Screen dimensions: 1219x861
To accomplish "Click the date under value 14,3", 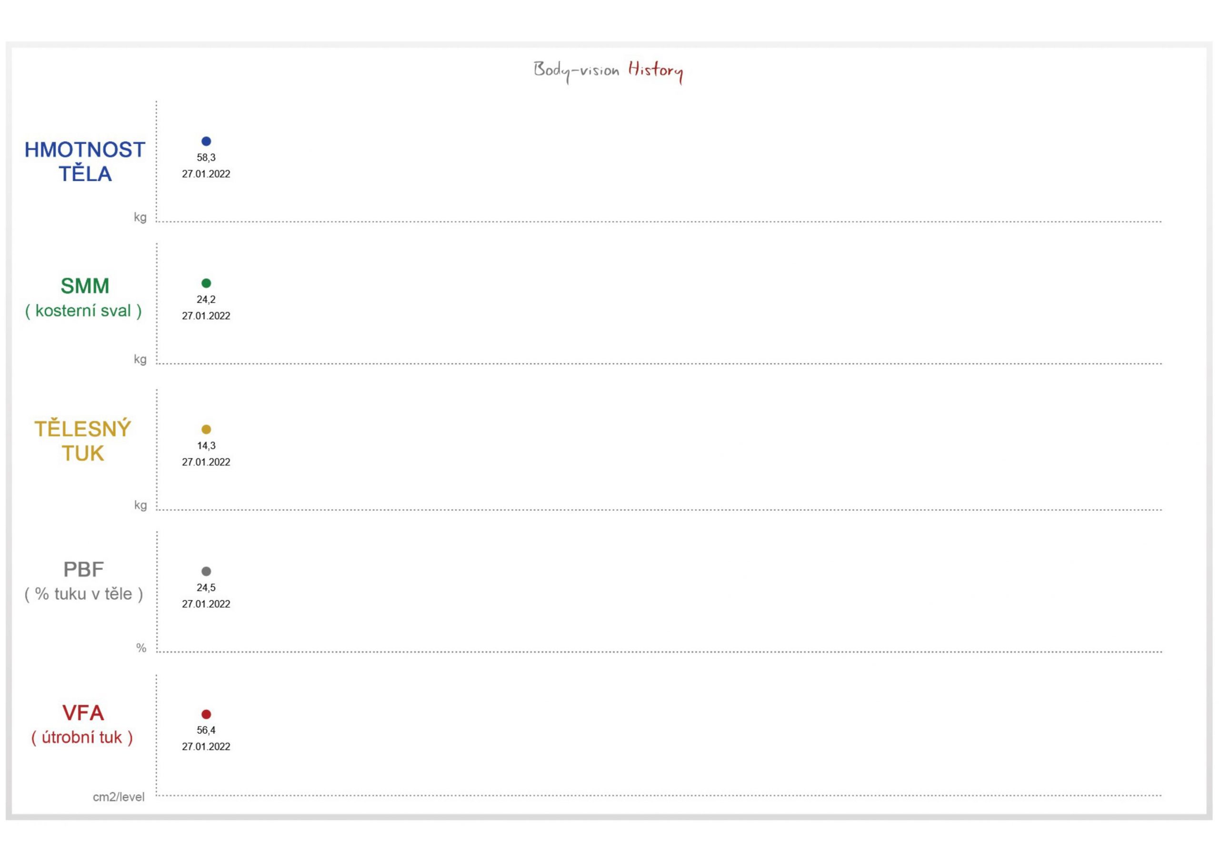I will click(x=206, y=462).
